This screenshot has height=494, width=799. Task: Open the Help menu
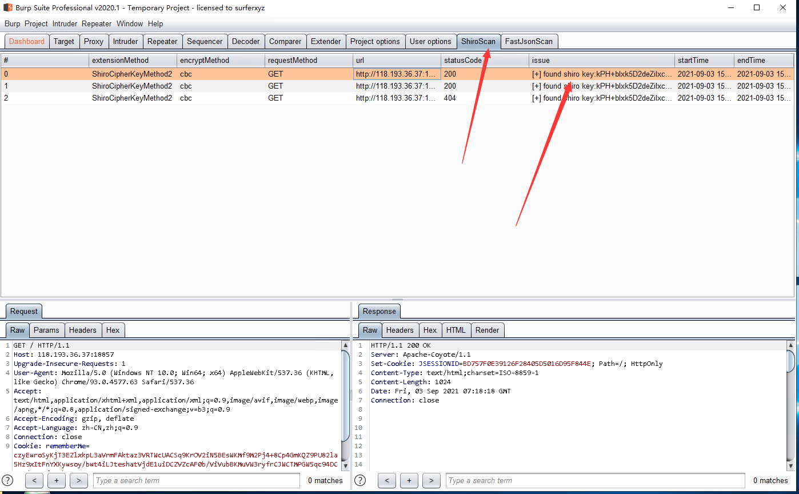pyautogui.click(x=155, y=24)
